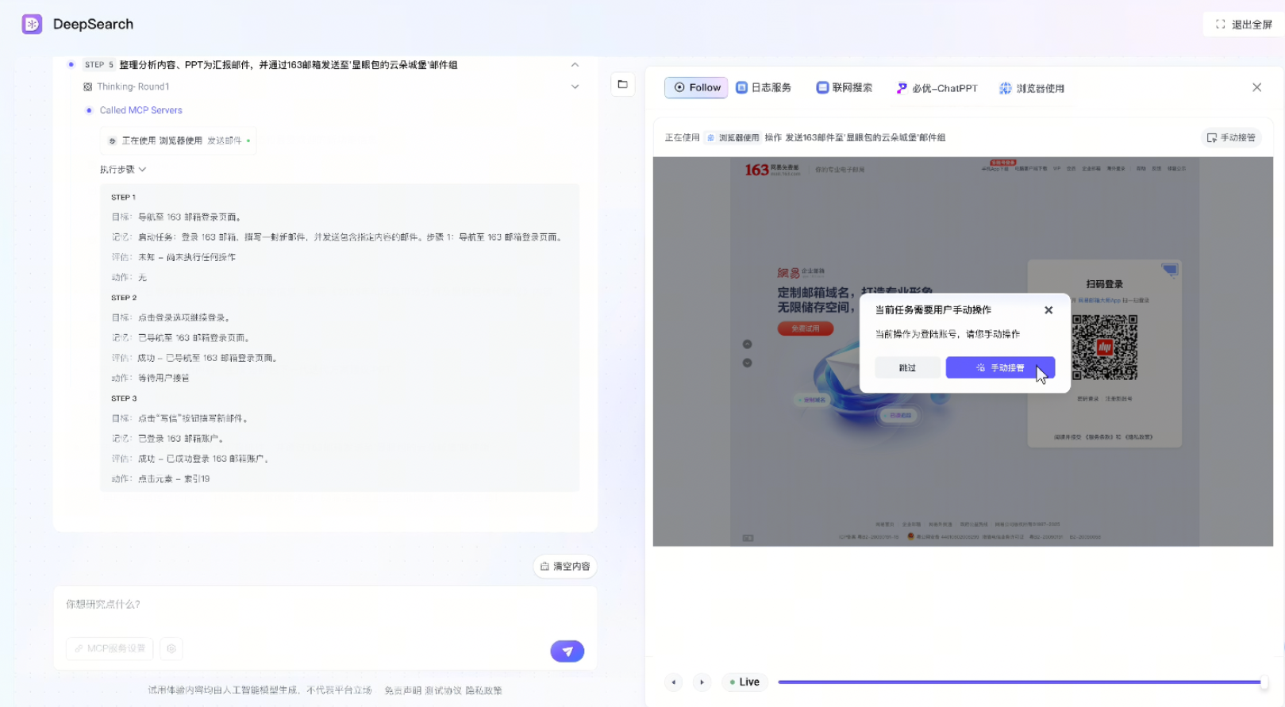Click text '动作: 等待用户接管'
This screenshot has width=1285, height=707.
(150, 378)
